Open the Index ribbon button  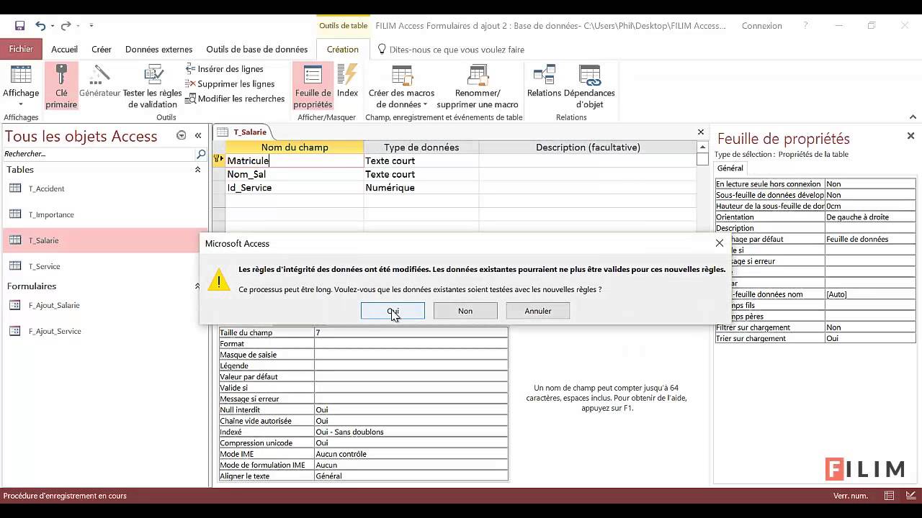(x=347, y=81)
